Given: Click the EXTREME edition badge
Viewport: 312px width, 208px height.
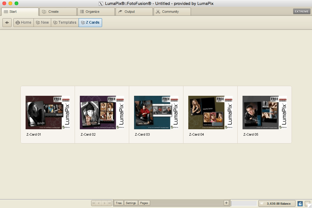Looking at the screenshot, I should click(x=301, y=11).
